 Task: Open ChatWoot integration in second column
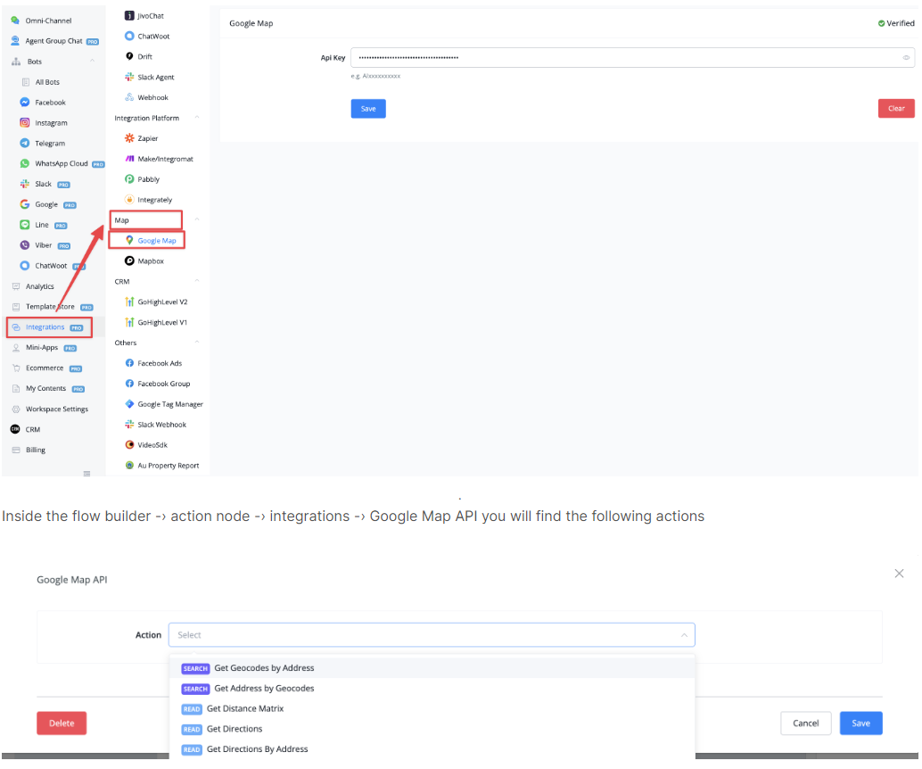tap(147, 36)
